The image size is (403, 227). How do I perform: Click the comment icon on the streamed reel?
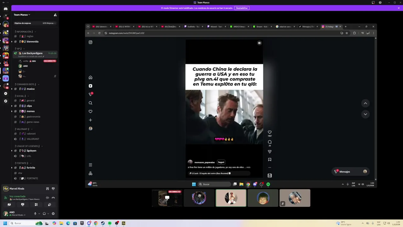(270, 142)
